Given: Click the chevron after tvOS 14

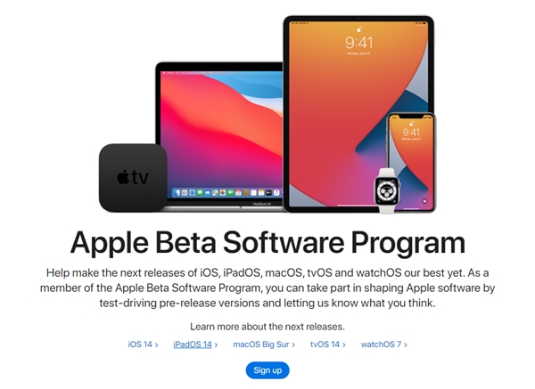Looking at the screenshot, I should [344, 344].
